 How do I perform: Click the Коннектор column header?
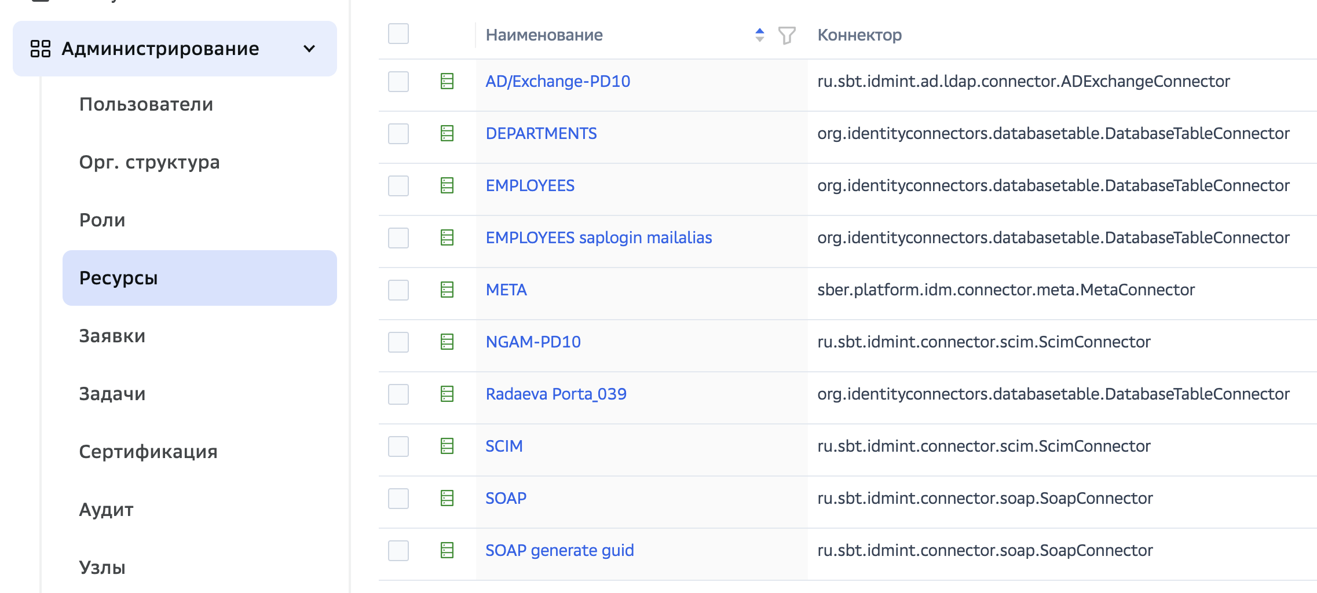859,35
